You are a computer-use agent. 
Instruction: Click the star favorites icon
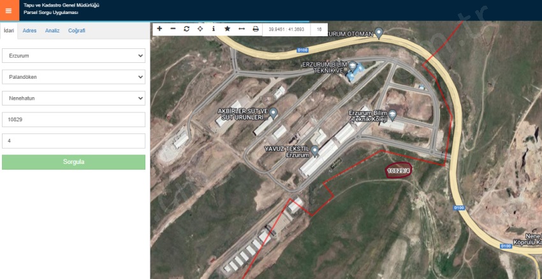pyautogui.click(x=228, y=29)
